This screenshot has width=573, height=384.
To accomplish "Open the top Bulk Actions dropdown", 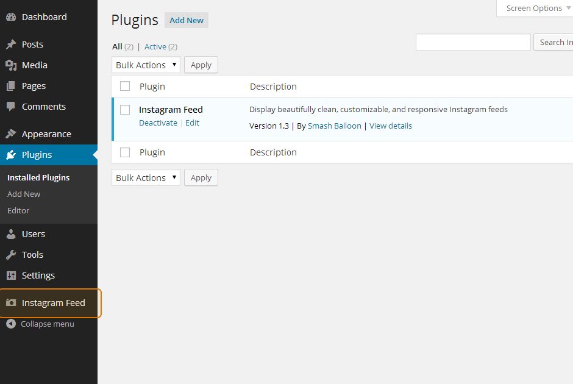I will pos(146,65).
